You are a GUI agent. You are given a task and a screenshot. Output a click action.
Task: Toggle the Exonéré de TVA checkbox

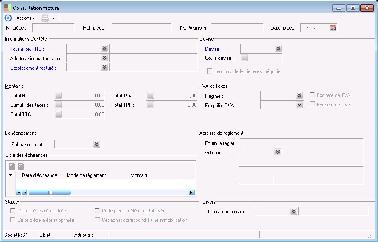(x=312, y=94)
